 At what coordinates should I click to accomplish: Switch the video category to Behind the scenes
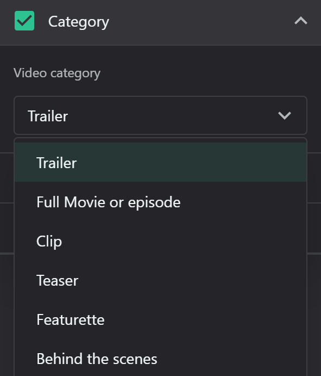(160, 359)
